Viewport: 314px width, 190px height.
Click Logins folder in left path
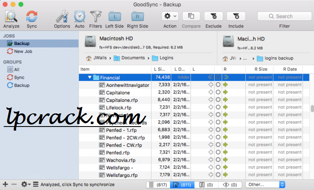pyautogui.click(x=163, y=58)
